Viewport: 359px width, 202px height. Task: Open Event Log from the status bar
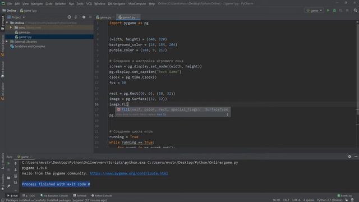point(344,196)
